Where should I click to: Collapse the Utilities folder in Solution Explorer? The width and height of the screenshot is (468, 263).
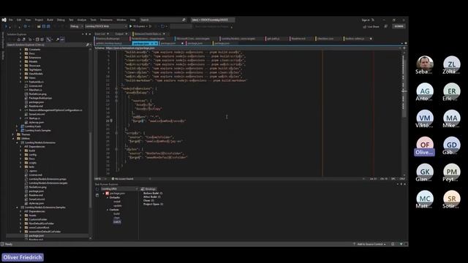13,138
